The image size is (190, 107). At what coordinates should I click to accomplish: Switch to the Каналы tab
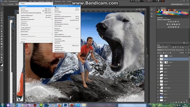point(163,45)
